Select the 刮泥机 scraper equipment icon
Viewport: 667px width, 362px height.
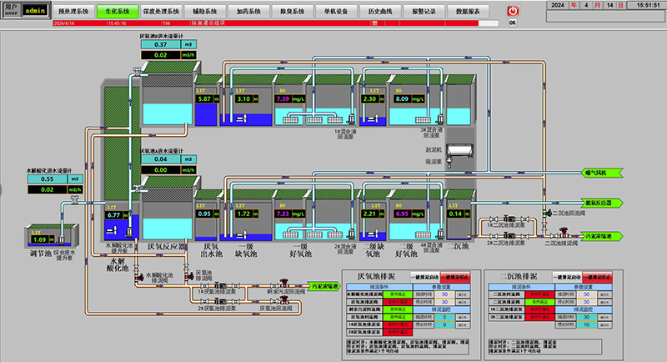[x=459, y=150]
